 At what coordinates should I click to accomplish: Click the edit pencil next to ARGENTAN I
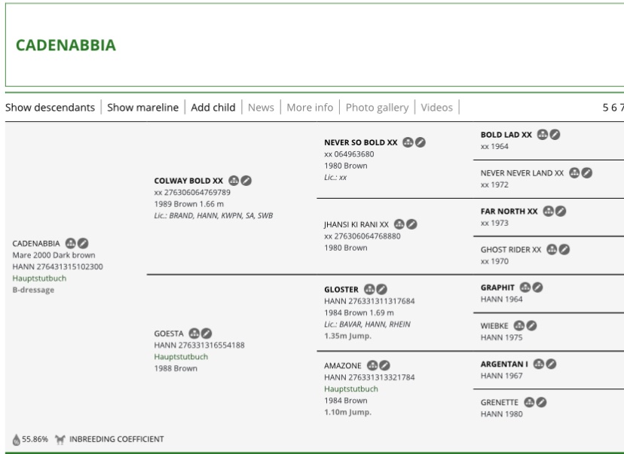[552, 364]
